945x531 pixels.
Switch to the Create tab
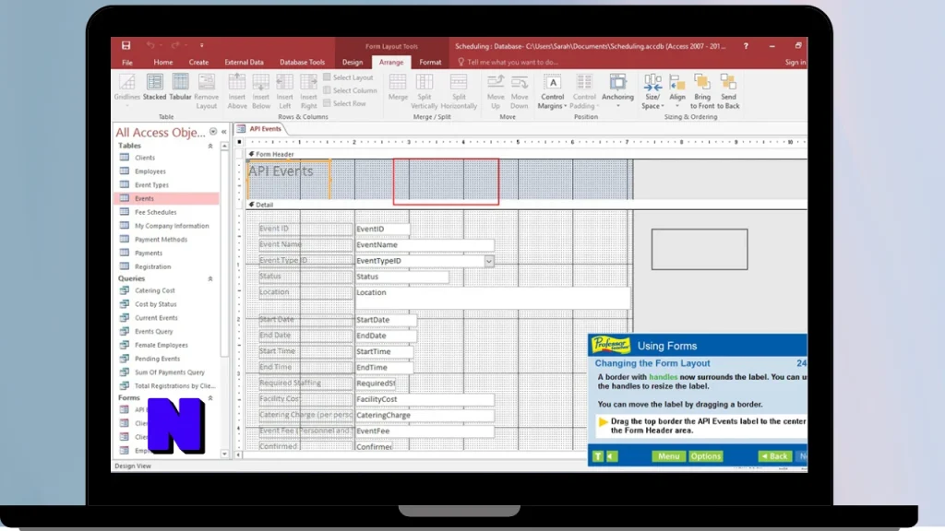point(198,62)
